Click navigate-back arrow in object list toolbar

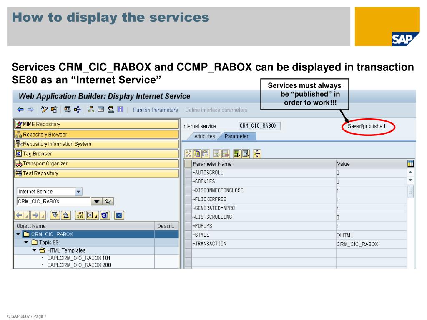19,215
